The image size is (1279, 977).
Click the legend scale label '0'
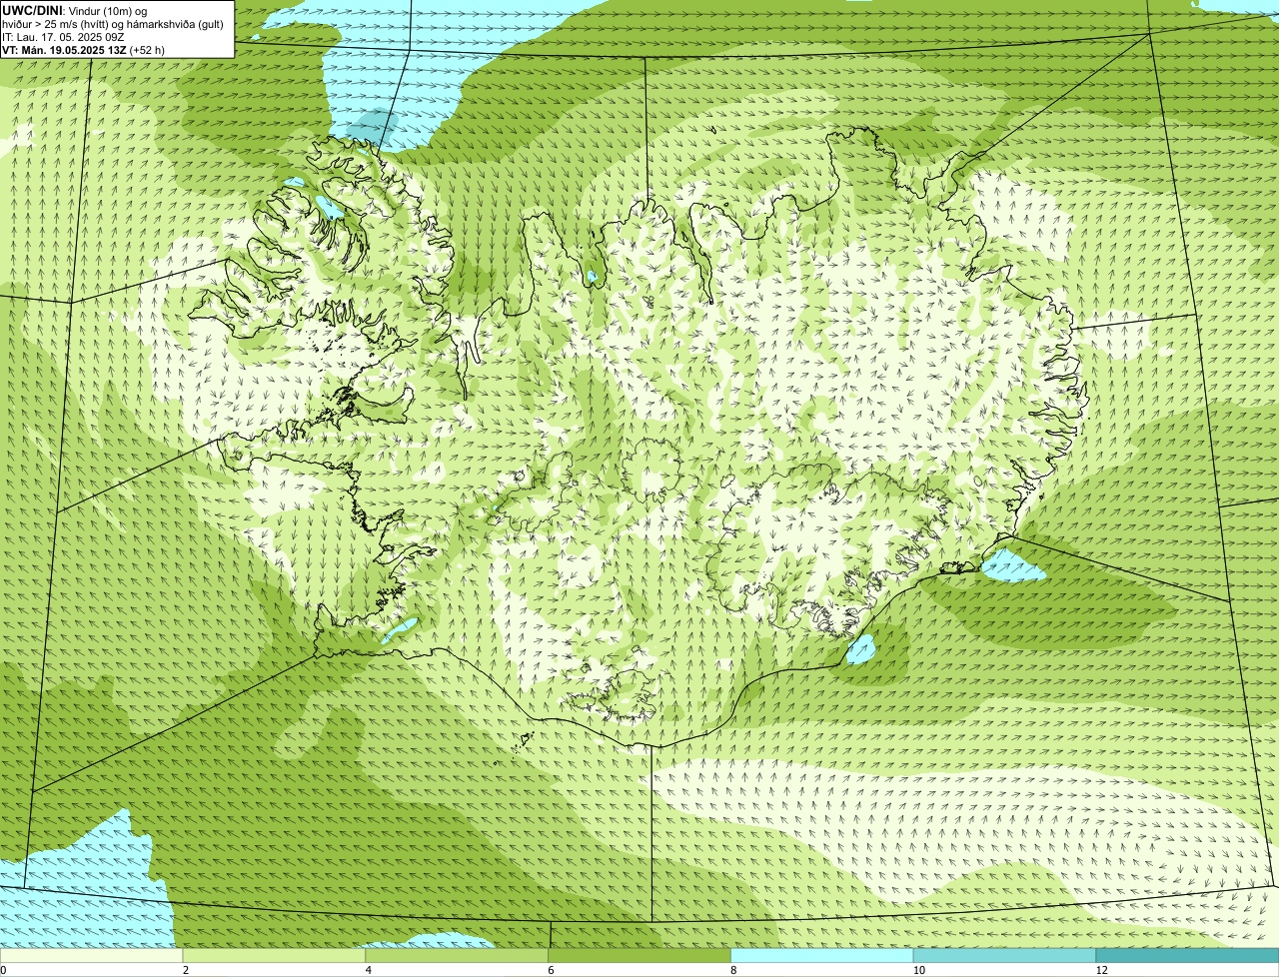tap(3, 970)
